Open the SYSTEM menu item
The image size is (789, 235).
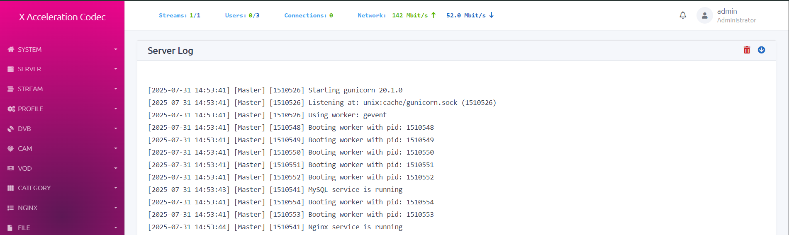62,49
